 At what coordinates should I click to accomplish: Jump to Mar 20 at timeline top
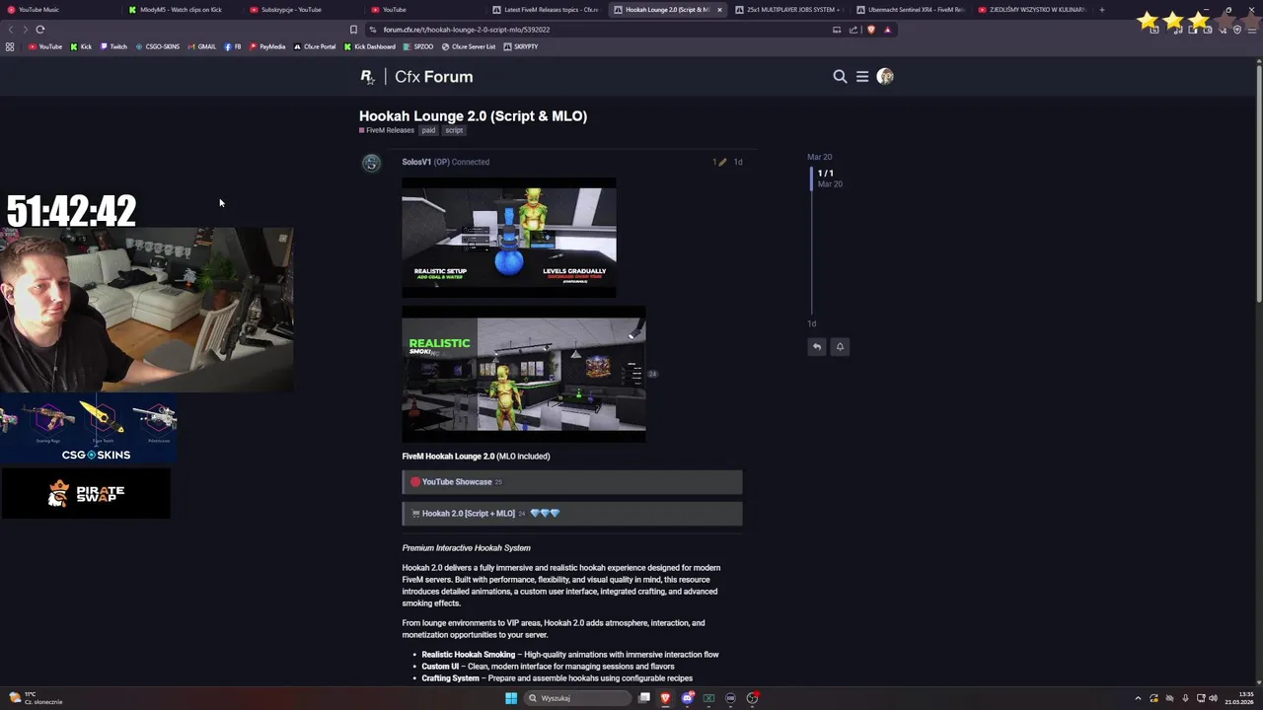coord(819,157)
